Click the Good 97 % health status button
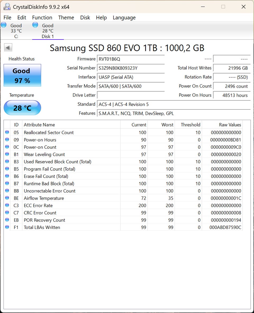 [22, 75]
